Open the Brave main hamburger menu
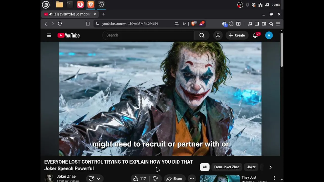This screenshot has height=182, width=324. 278,24
